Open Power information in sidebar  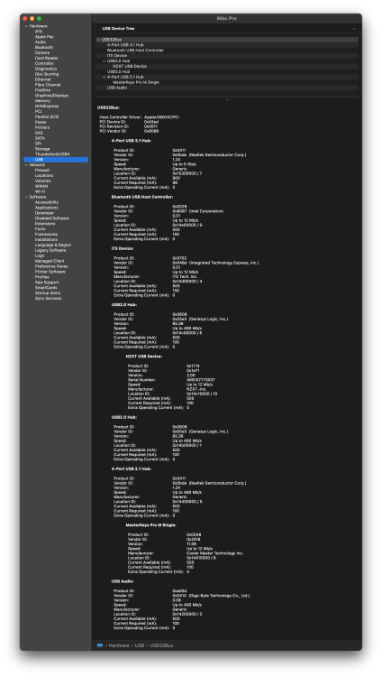click(41, 122)
